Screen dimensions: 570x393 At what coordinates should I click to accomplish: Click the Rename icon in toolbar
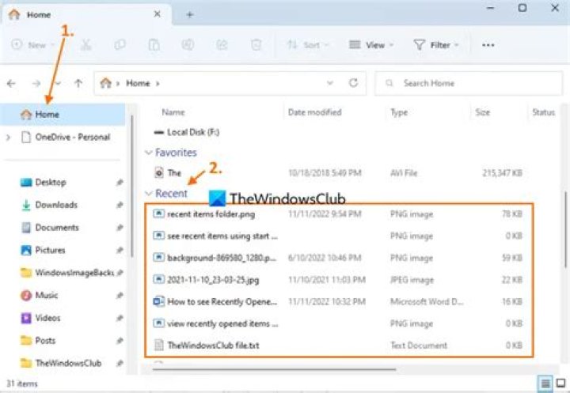pos(188,44)
